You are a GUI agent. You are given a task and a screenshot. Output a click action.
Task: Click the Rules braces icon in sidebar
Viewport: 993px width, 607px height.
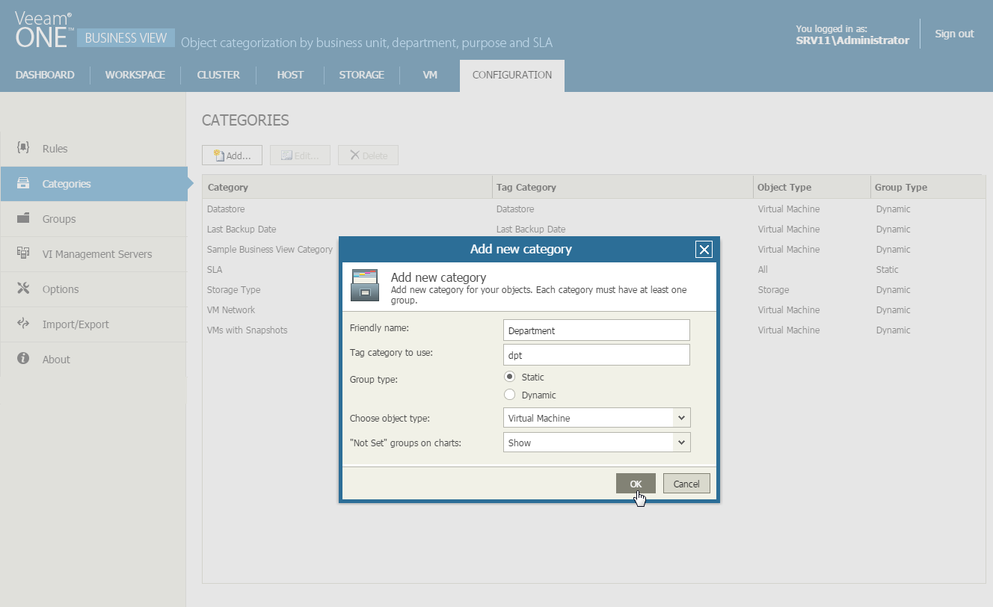click(x=23, y=148)
